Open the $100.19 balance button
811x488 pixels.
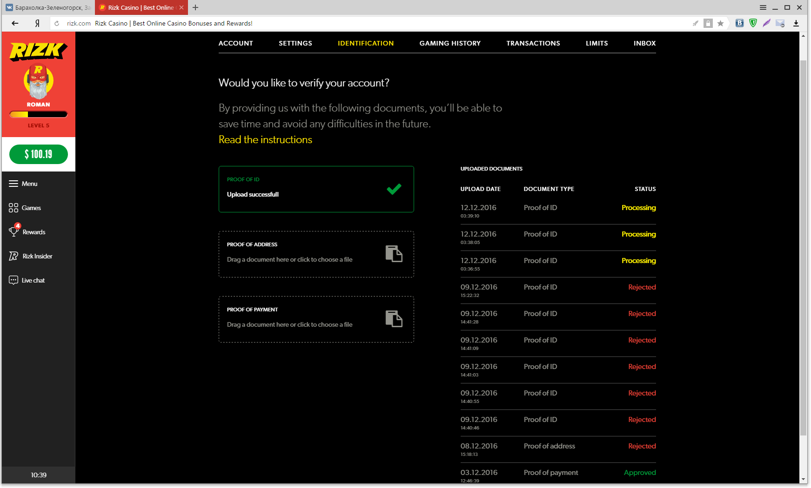click(x=39, y=154)
